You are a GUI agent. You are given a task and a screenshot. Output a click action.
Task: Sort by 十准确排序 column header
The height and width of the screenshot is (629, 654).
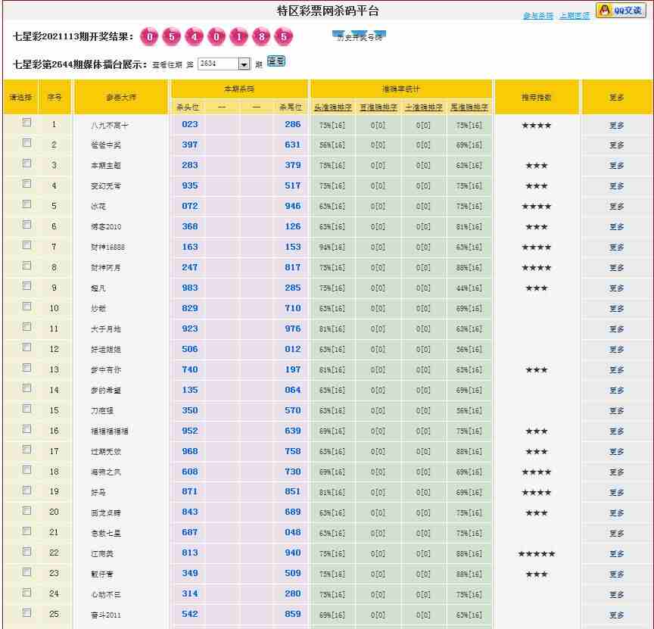[x=423, y=107]
